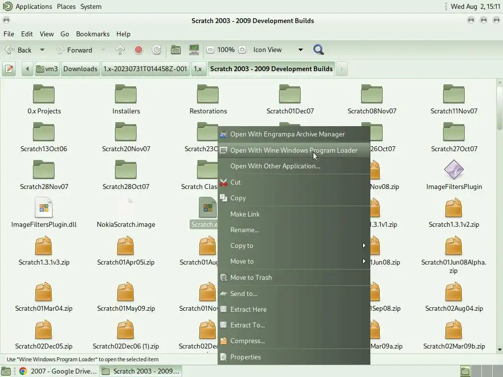Select the Scratch01Mar04.zip archive icon

[44, 292]
